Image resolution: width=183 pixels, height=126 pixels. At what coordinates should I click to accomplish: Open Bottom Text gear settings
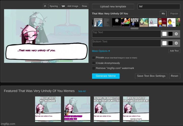pyautogui.click(x=176, y=43)
